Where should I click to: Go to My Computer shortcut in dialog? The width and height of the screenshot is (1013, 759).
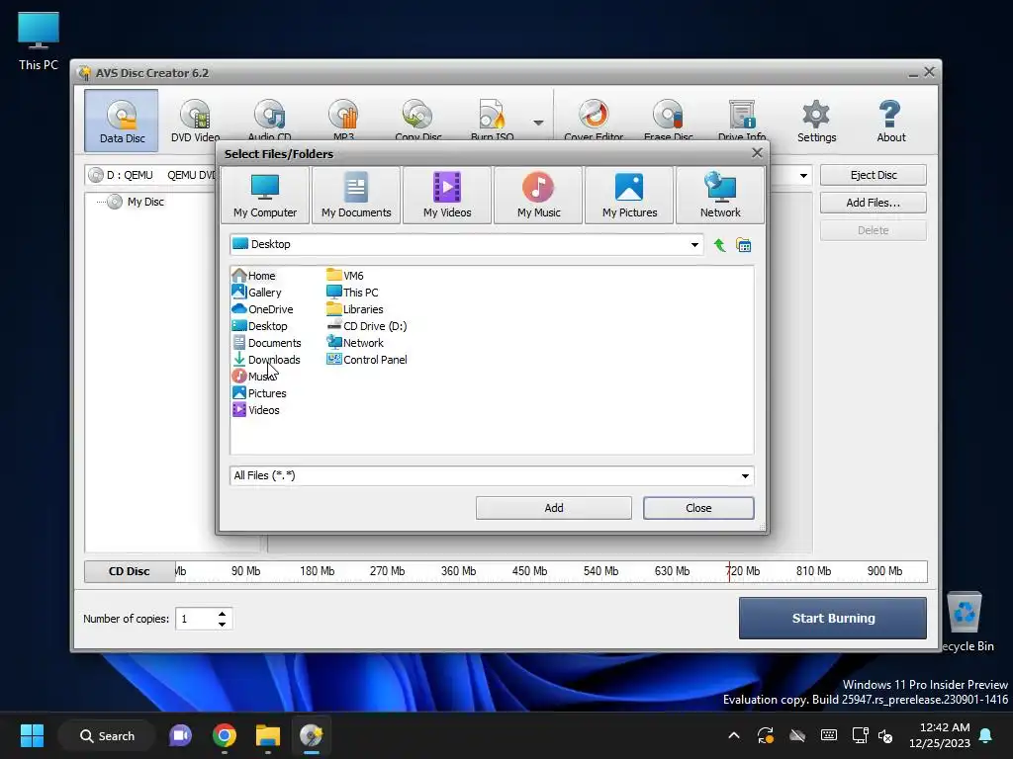coord(265,196)
